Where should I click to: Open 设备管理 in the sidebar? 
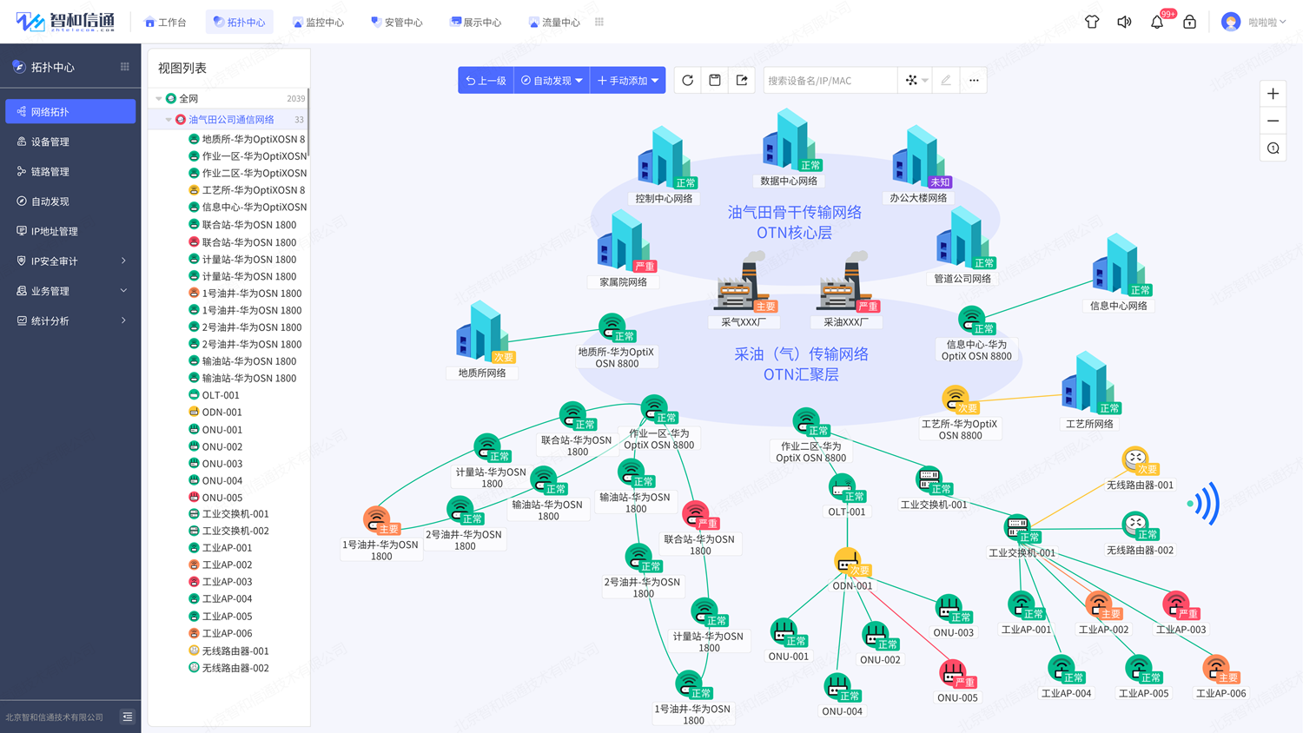pos(70,142)
